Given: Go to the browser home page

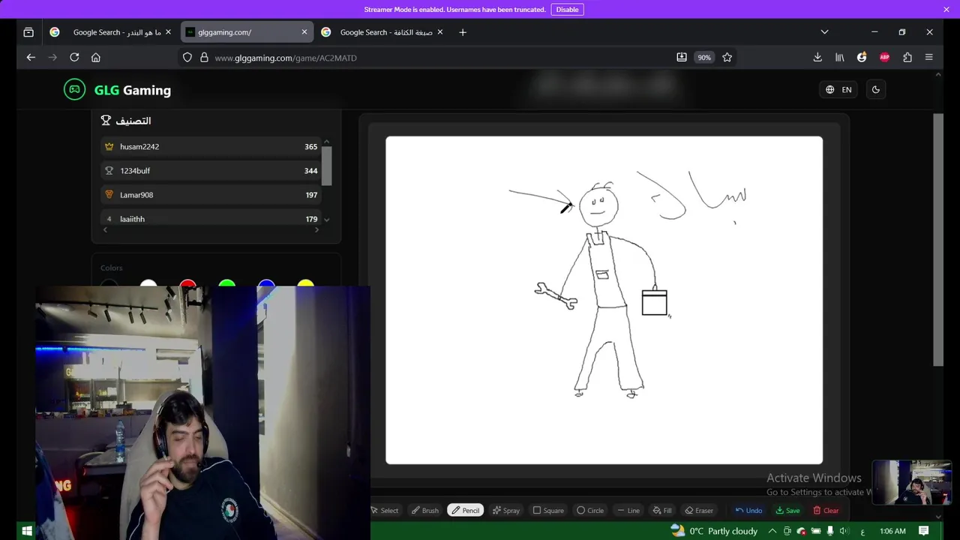Looking at the screenshot, I should point(96,58).
